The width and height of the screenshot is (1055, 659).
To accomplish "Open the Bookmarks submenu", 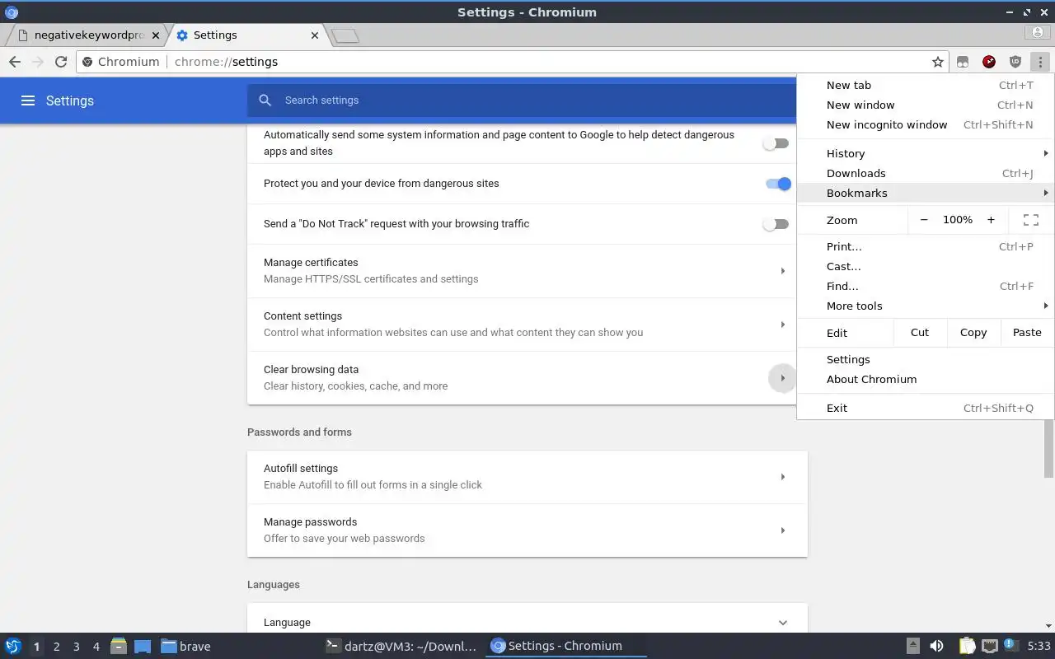I will [x=926, y=193].
